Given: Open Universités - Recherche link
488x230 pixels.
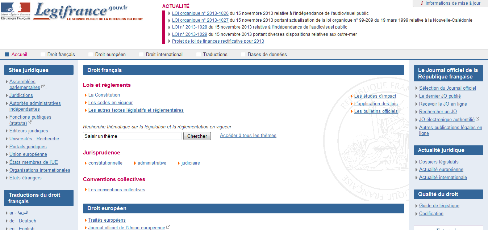Looking at the screenshot, I should [x=34, y=139].
